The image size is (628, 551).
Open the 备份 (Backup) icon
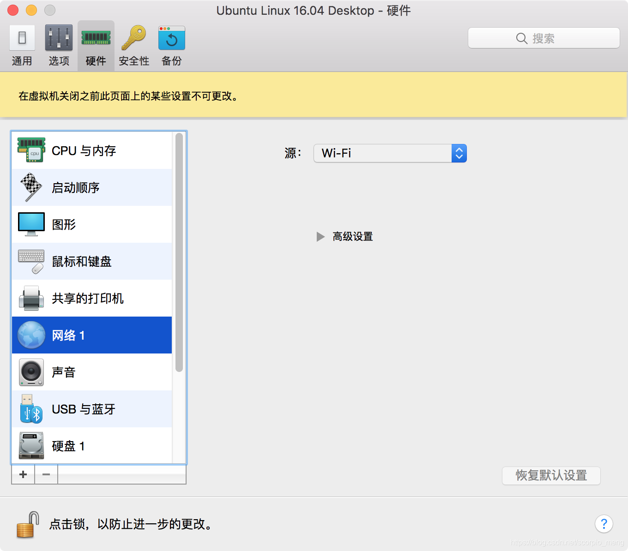pyautogui.click(x=172, y=38)
